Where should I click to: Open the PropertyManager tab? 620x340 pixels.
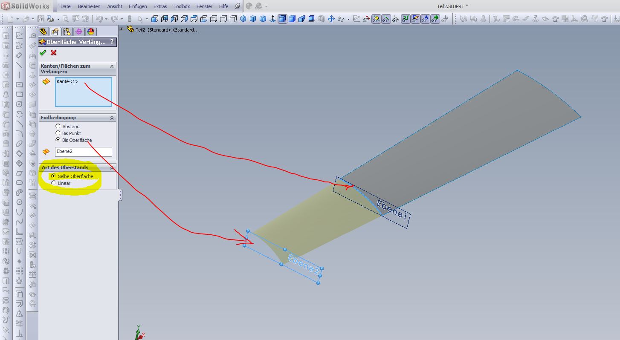pyautogui.click(x=55, y=32)
